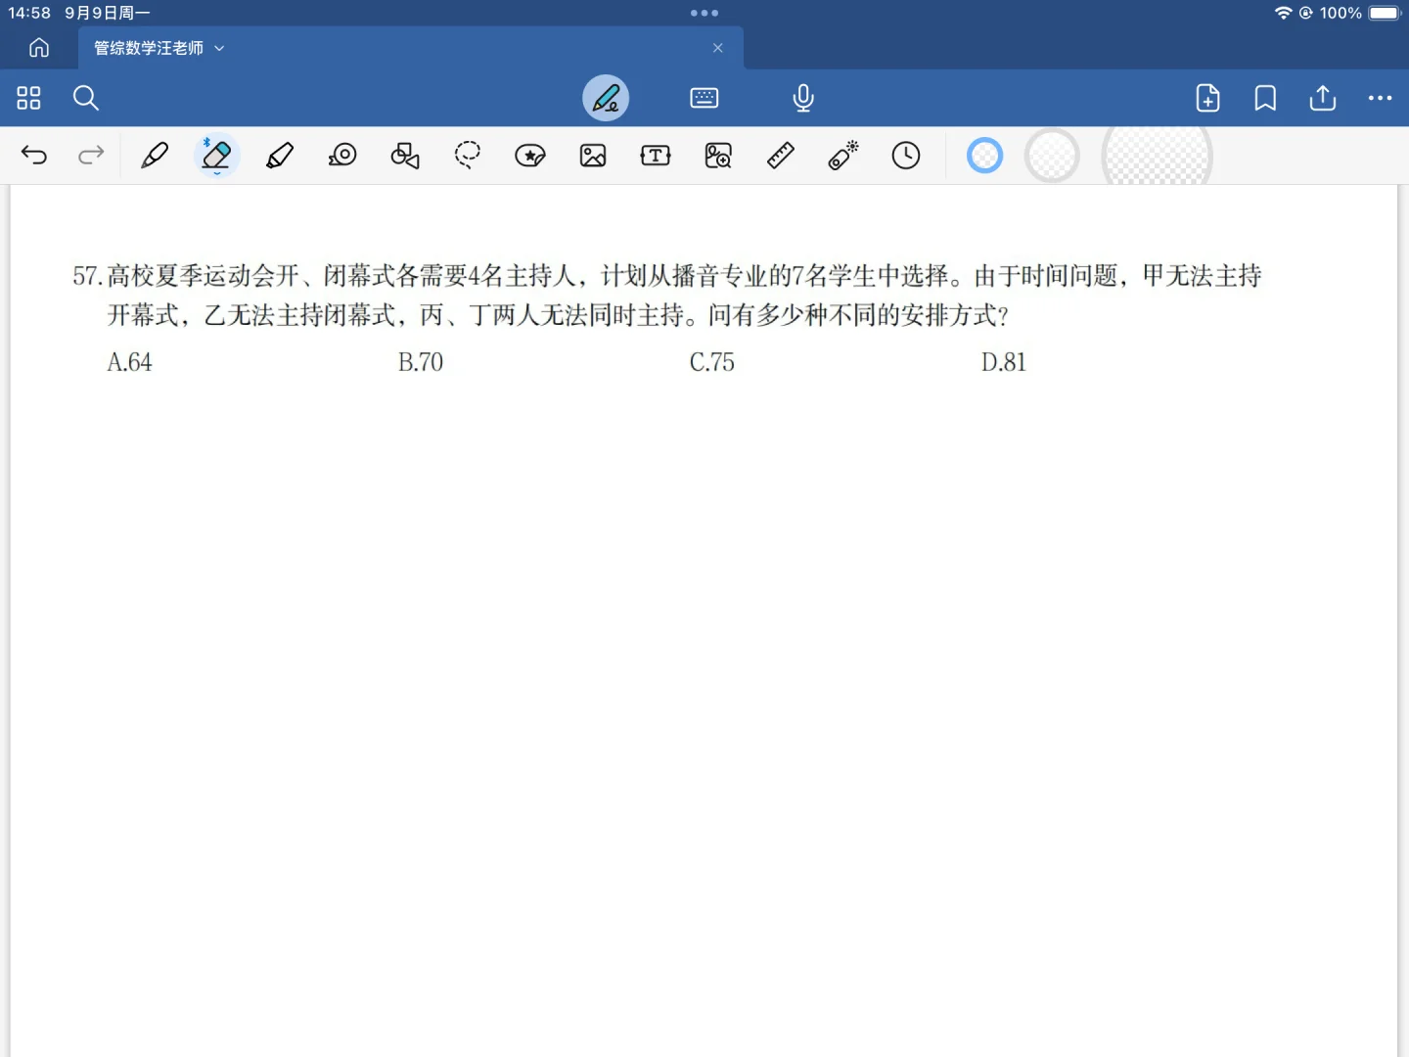Tap the 14:58 clock in status bar

[29, 13]
